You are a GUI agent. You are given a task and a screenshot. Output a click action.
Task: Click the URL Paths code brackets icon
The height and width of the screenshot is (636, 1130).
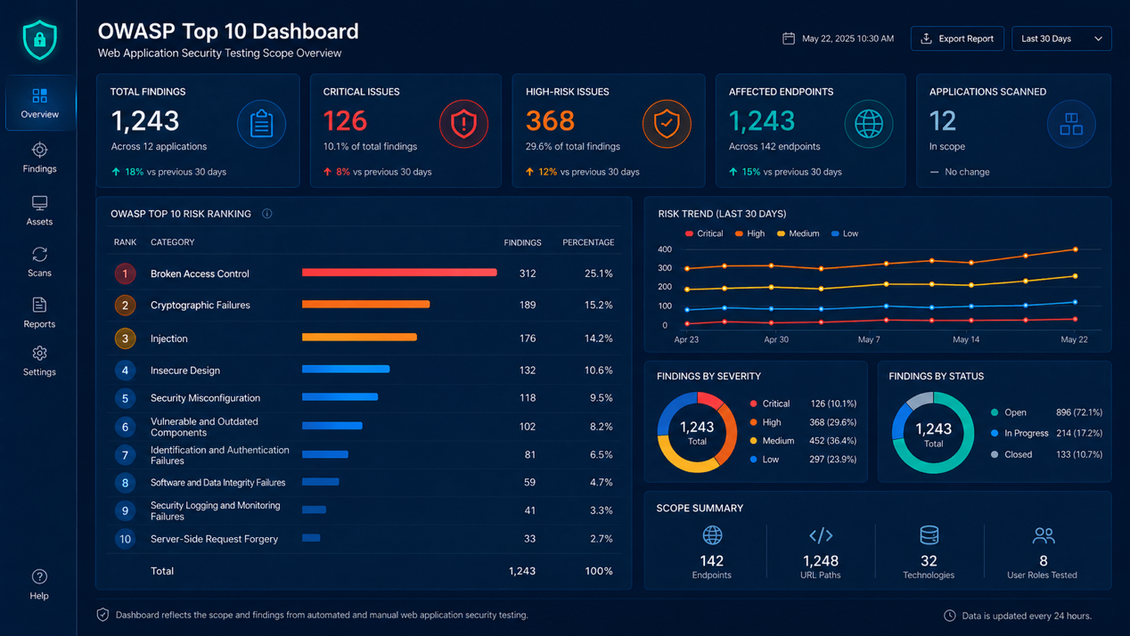pos(821,535)
